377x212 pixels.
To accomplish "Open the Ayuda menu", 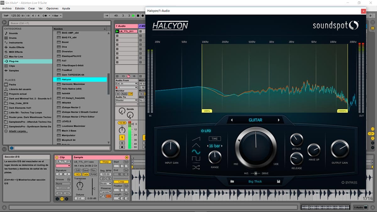I will (x=66, y=8).
